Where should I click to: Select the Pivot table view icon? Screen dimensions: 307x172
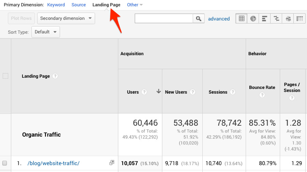tap(299, 19)
